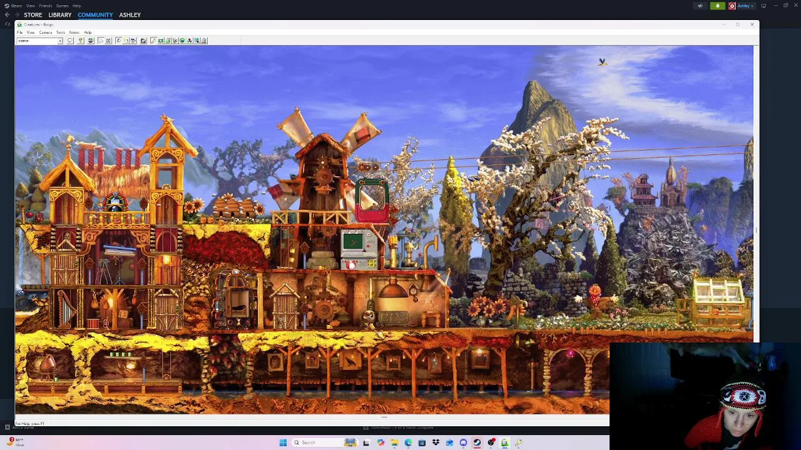
Task: Go to the Steam STORE tab
Action: point(33,15)
